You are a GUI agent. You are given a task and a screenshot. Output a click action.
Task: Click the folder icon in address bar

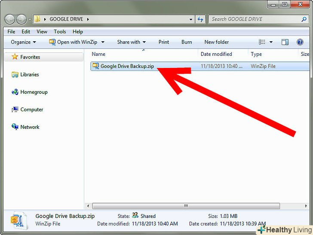(x=37, y=19)
